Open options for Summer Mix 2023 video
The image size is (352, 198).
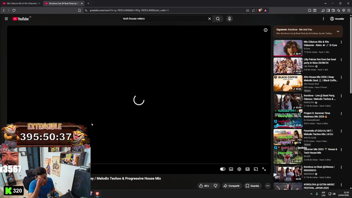341,150
